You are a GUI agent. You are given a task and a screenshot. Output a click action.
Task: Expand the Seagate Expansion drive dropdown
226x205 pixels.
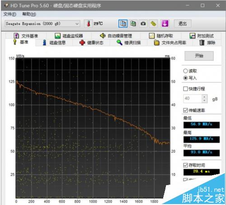coord(42,24)
